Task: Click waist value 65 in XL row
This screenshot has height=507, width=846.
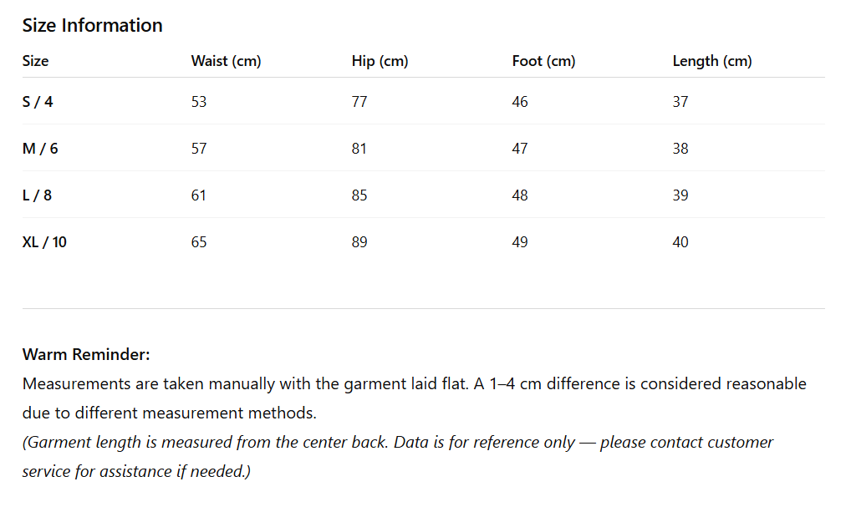Action: [x=198, y=242]
